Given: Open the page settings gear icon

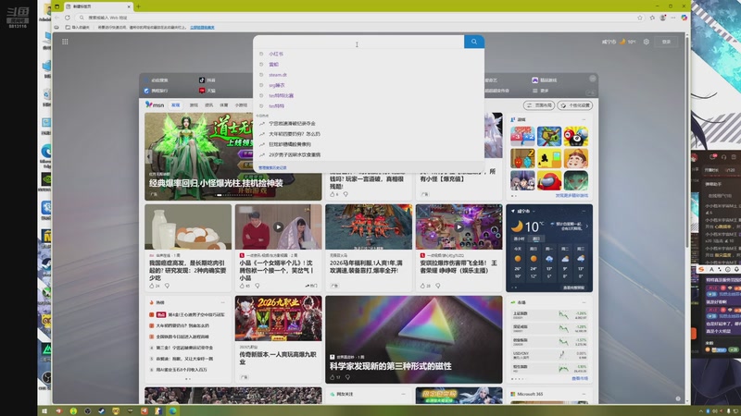Looking at the screenshot, I should click(x=646, y=42).
